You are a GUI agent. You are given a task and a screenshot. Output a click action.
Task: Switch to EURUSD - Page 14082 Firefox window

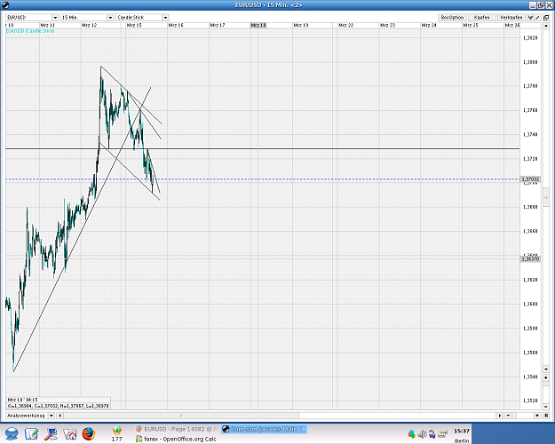tap(177, 429)
